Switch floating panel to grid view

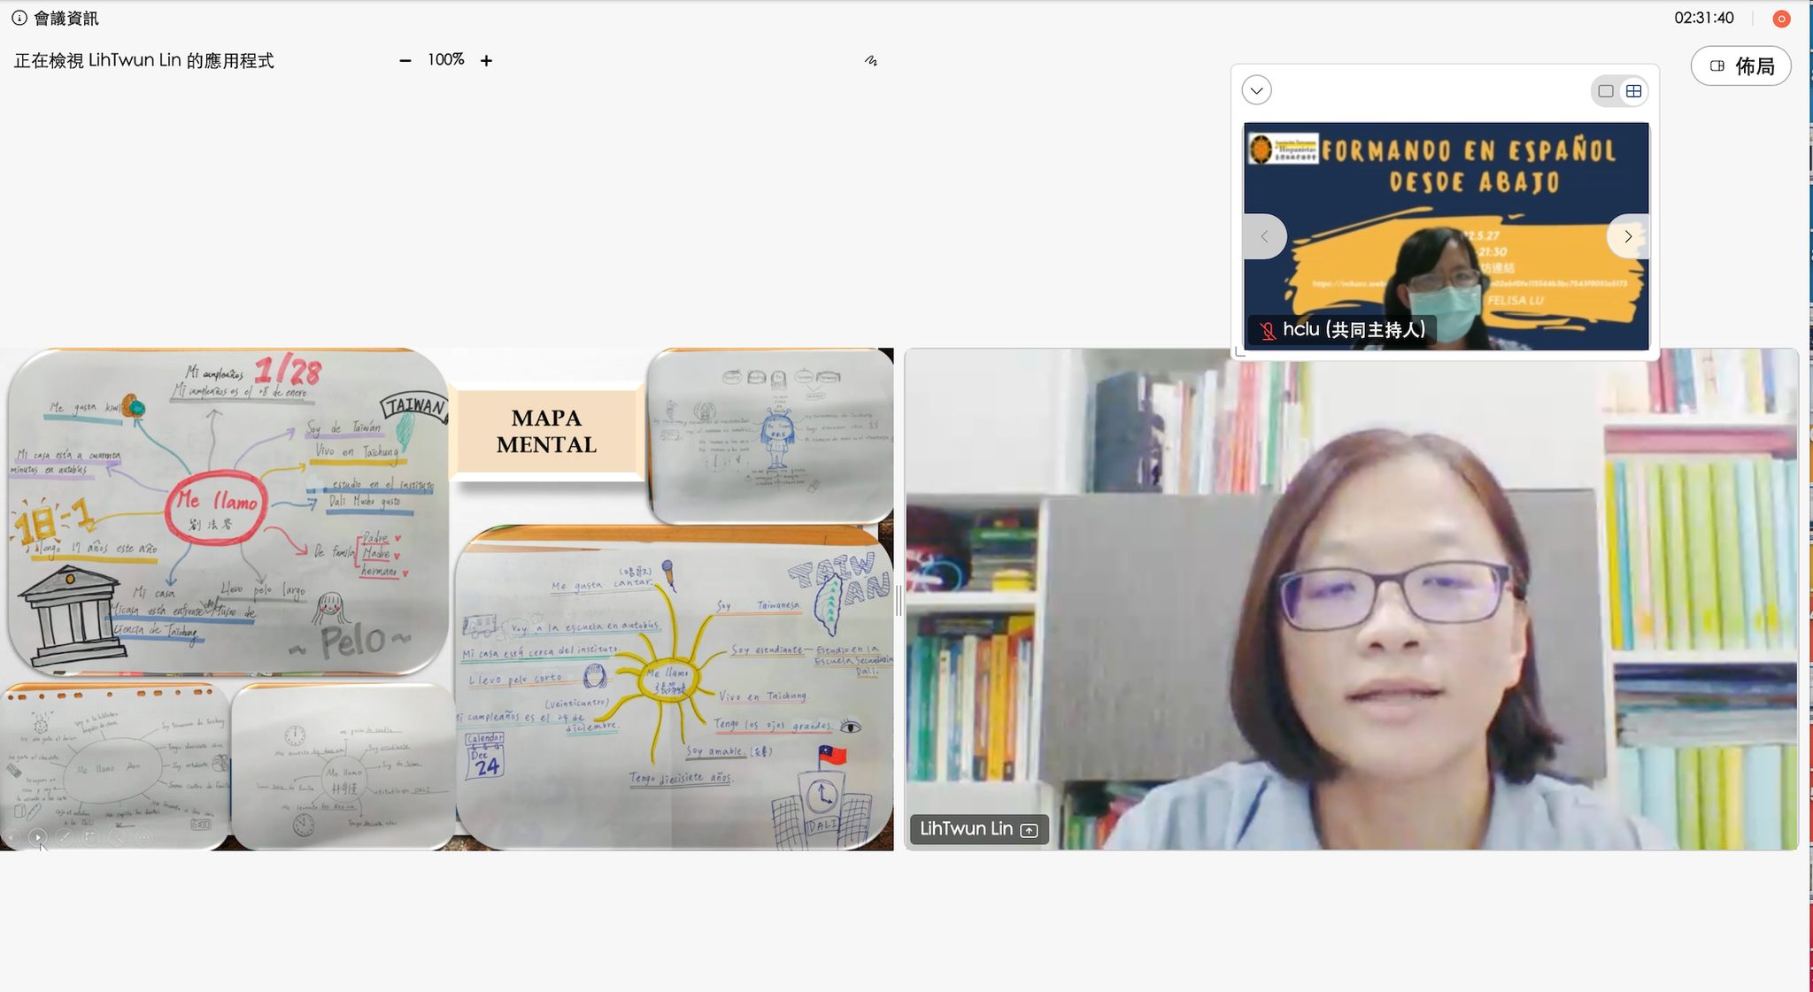coord(1634,91)
